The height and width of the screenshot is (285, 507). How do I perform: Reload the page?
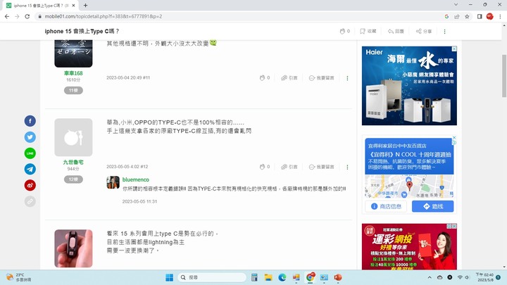pyautogui.click(x=27, y=16)
